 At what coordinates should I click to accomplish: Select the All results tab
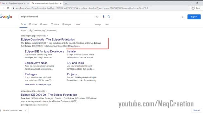(x=23, y=24)
